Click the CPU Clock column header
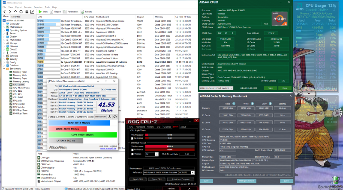Viewport: 343px width, 190px height. 89,17
